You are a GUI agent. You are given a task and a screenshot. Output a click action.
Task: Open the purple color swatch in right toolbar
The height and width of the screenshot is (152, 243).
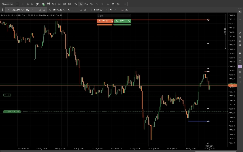pos(240,66)
